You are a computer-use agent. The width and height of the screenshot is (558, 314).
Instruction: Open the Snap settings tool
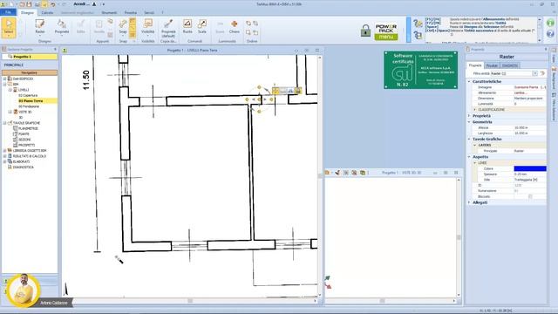(x=123, y=27)
